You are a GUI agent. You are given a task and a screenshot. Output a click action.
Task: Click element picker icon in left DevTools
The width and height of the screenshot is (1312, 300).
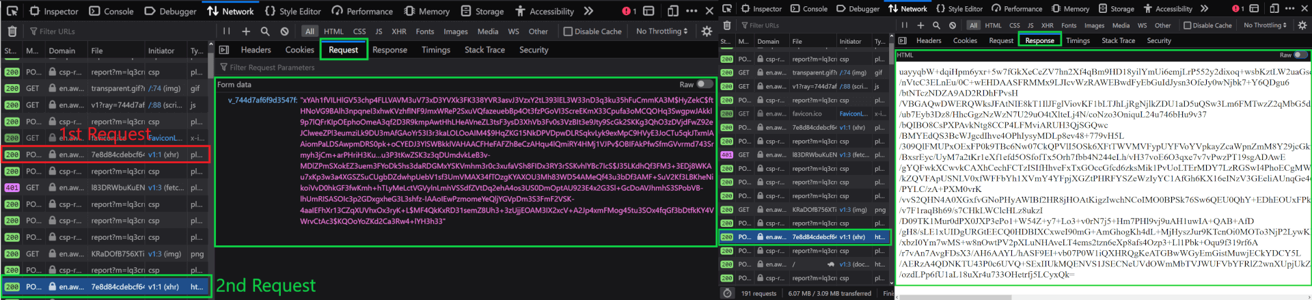point(33,11)
